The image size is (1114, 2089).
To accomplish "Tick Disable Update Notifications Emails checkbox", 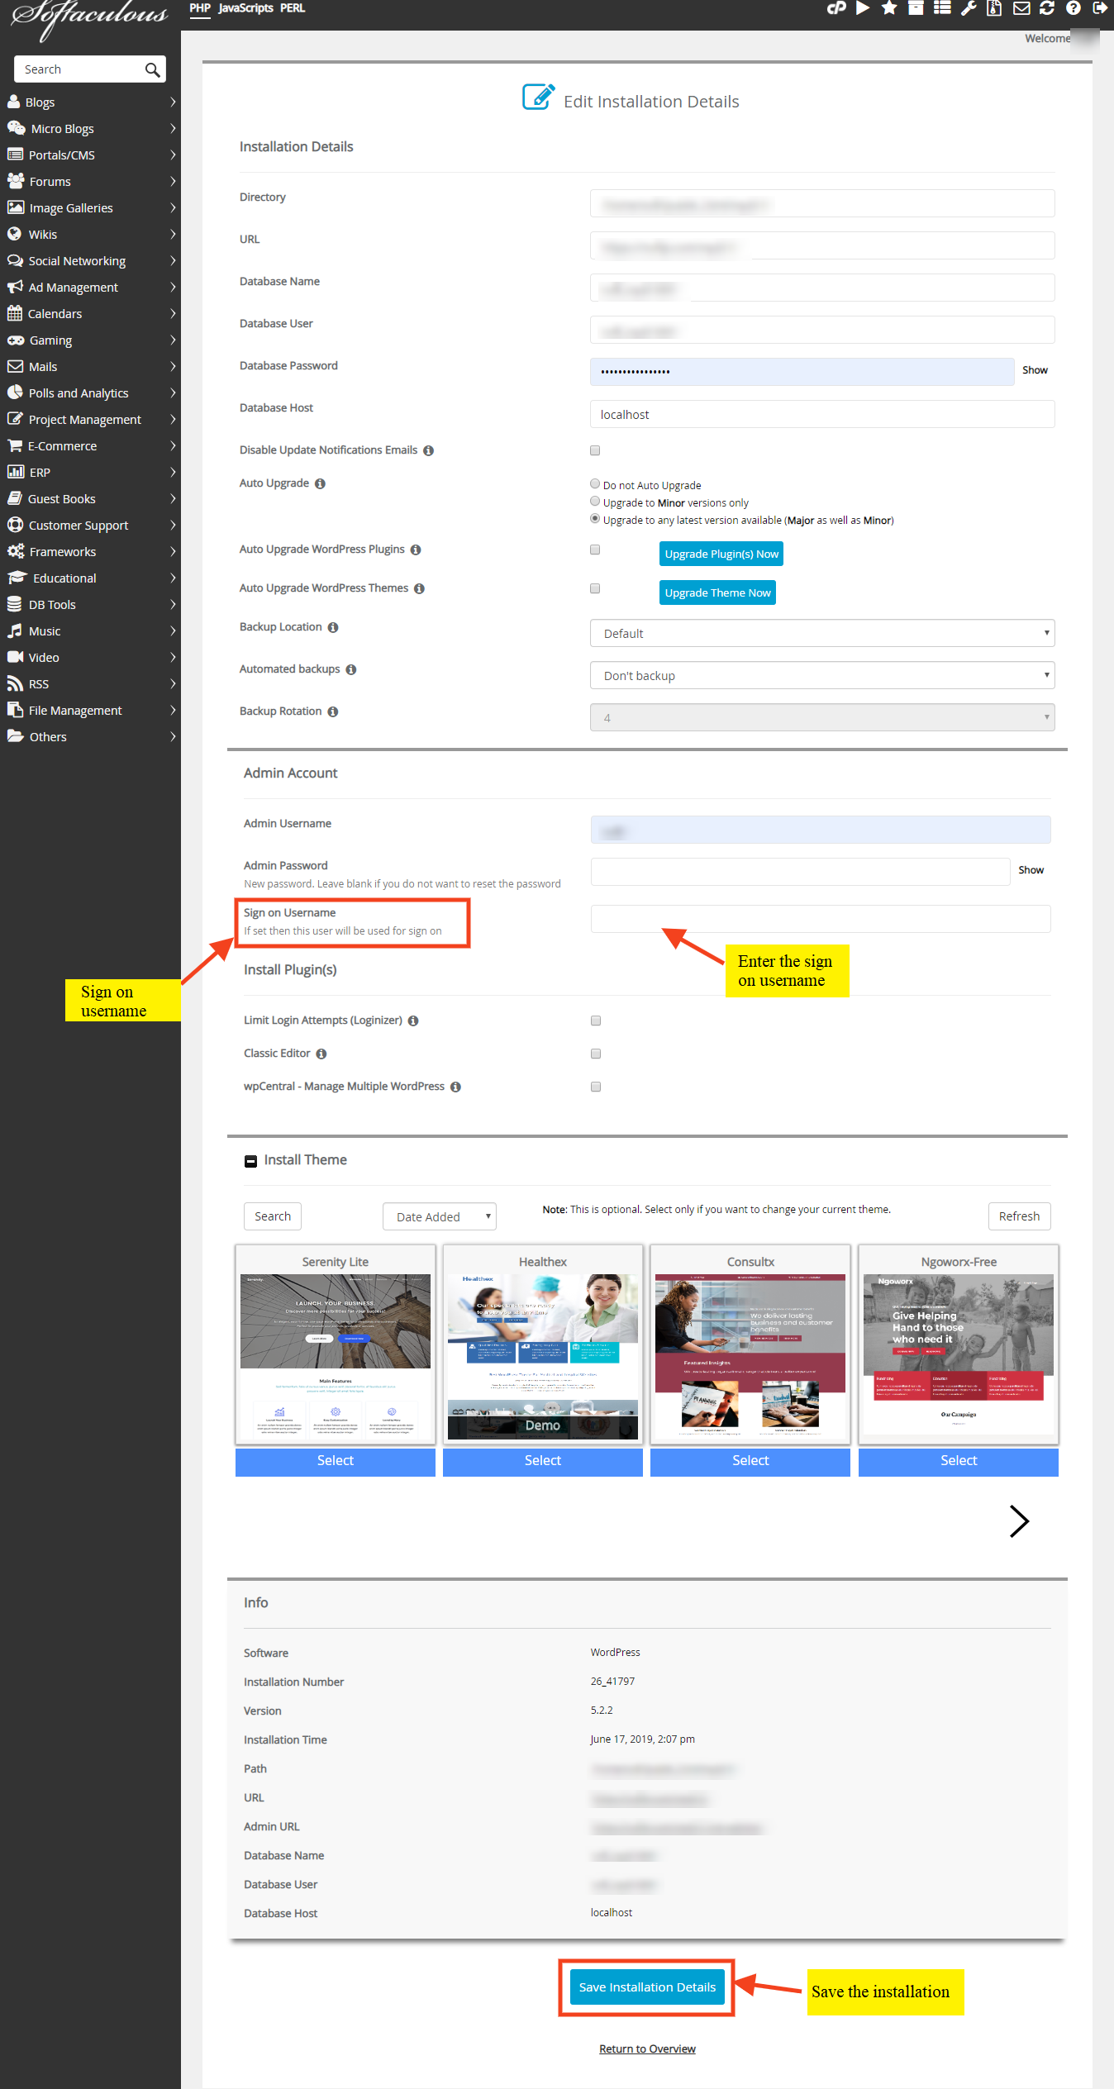I will click(x=595, y=450).
